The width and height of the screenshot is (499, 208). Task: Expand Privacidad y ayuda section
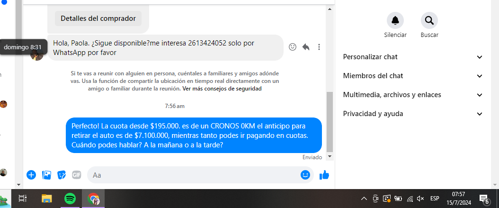coord(413,114)
